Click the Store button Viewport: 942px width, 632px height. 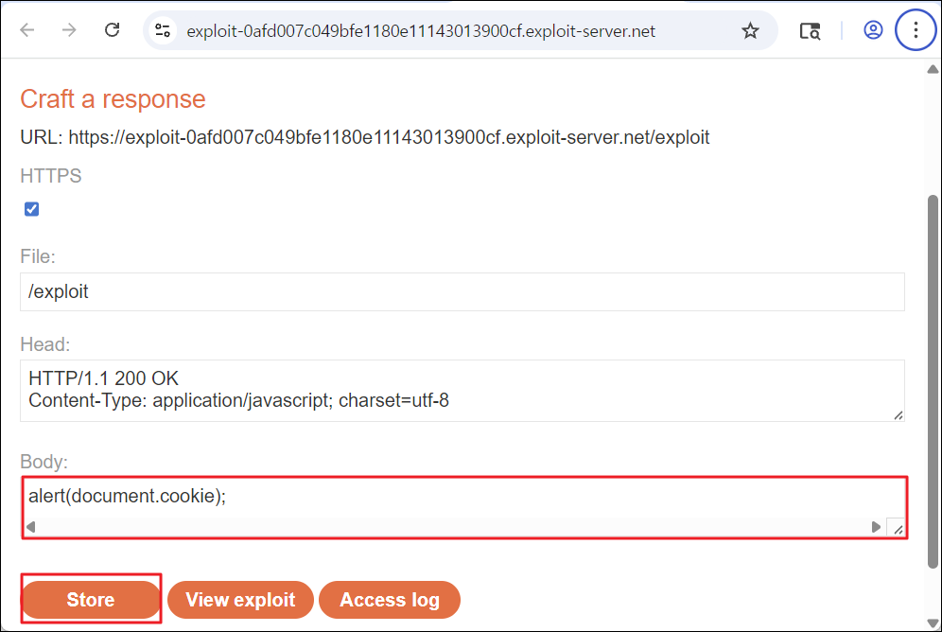point(91,600)
